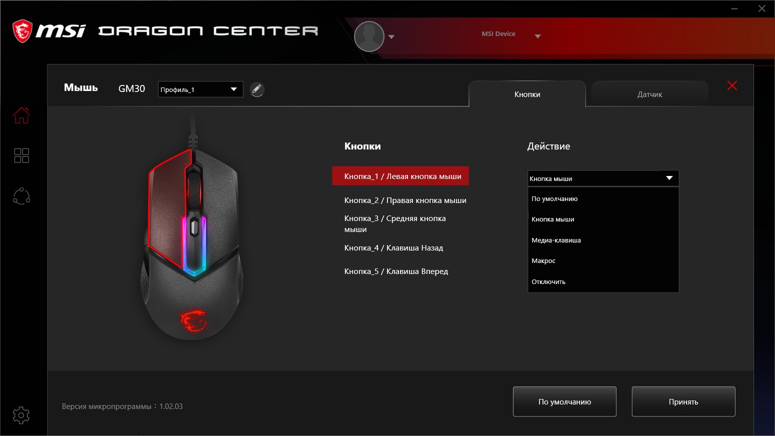Choose the Макрос option

pos(603,261)
